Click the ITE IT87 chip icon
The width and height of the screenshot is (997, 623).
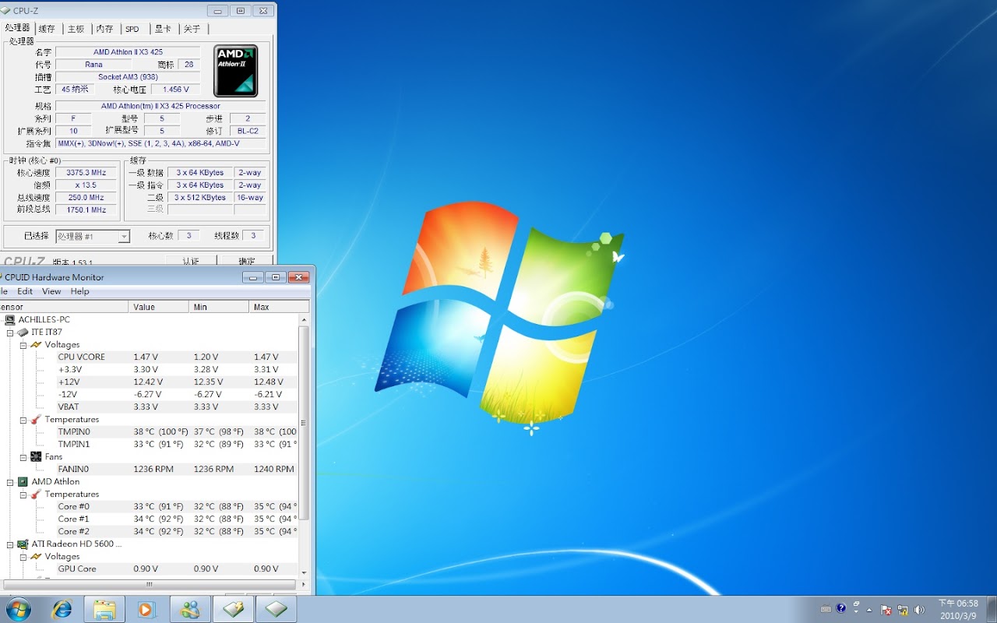pos(23,332)
